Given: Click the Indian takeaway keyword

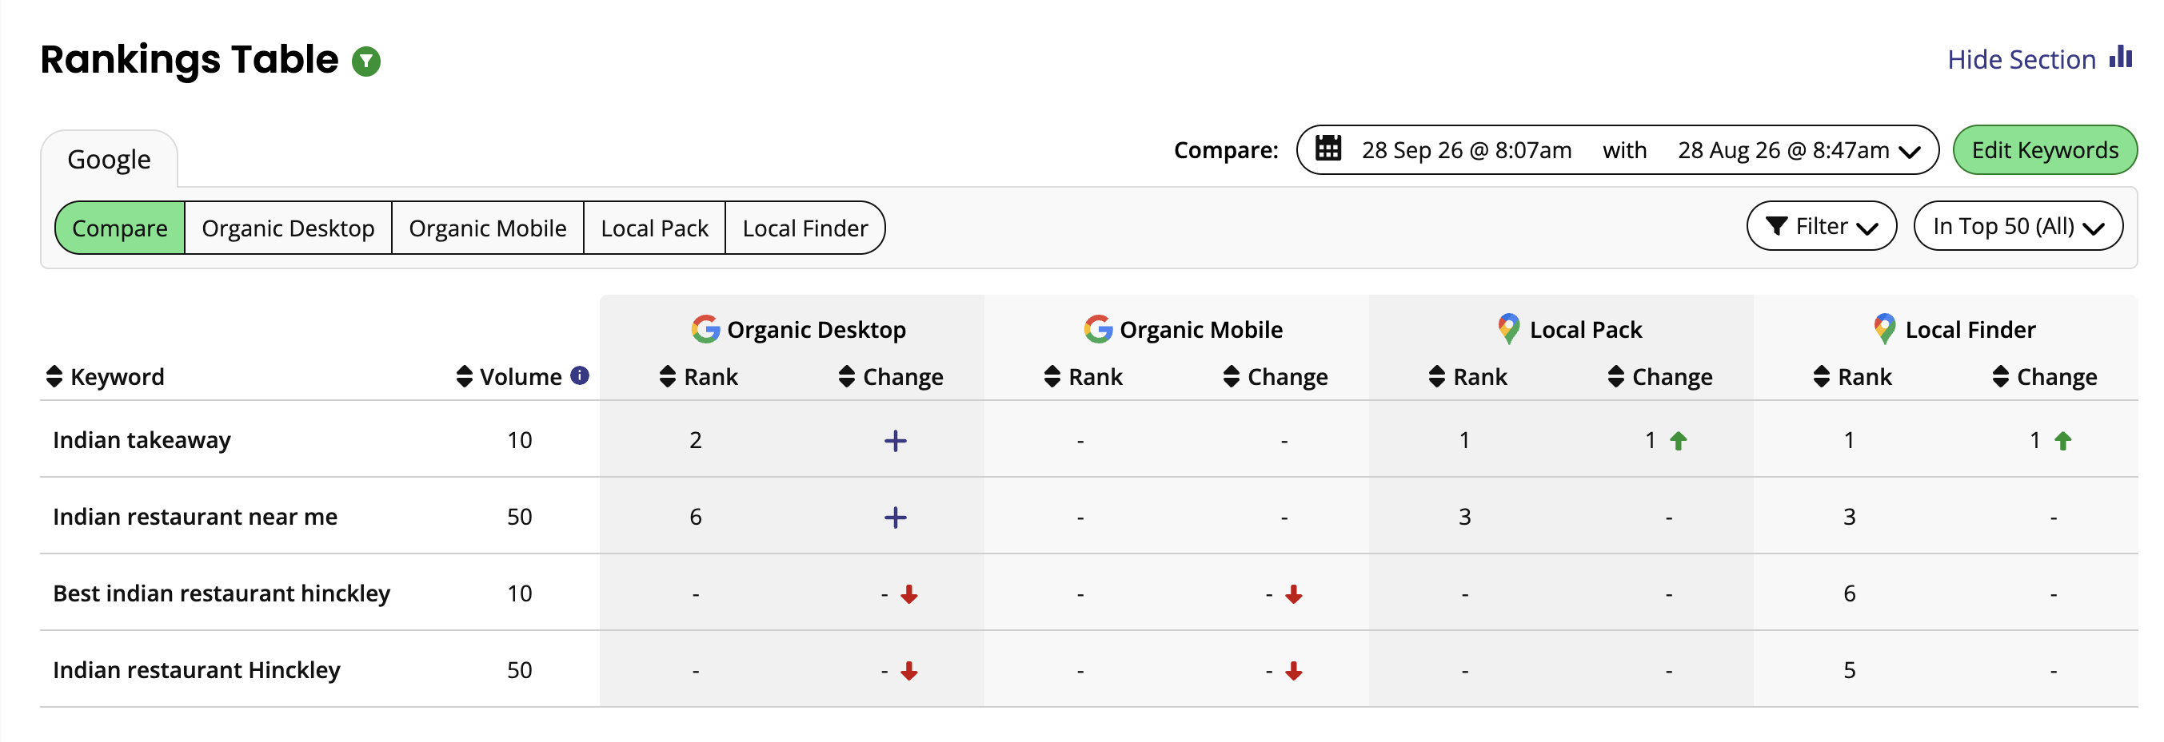Looking at the screenshot, I should pyautogui.click(x=142, y=440).
